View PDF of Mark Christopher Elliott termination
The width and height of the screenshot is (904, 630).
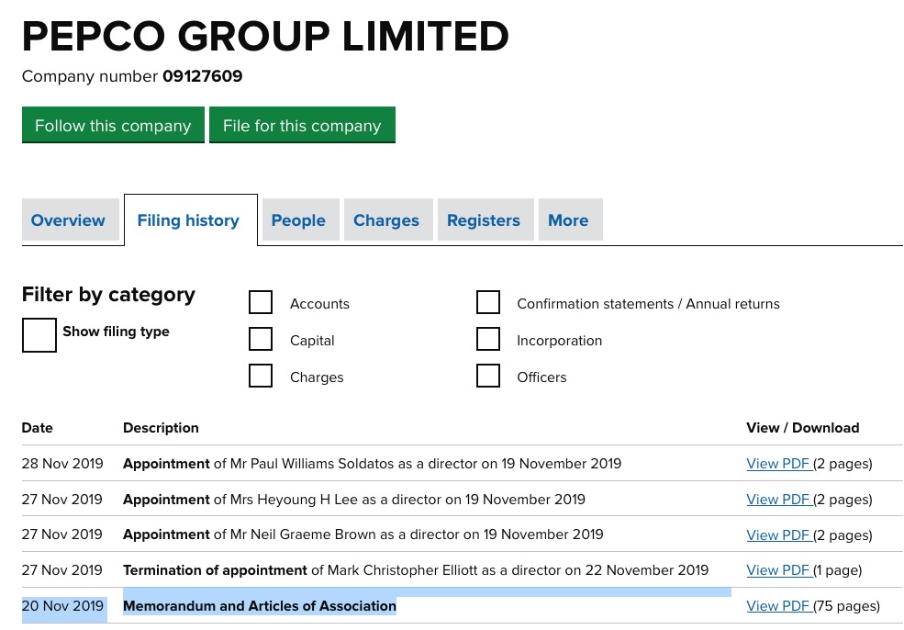point(776,570)
